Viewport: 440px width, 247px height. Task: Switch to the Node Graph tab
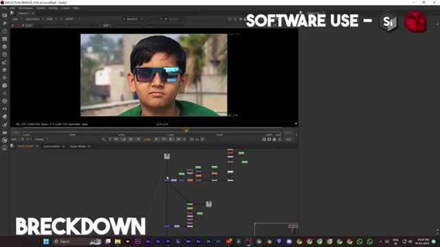point(25,146)
